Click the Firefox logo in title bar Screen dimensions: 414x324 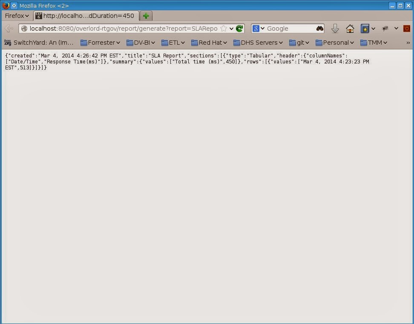pos(6,5)
